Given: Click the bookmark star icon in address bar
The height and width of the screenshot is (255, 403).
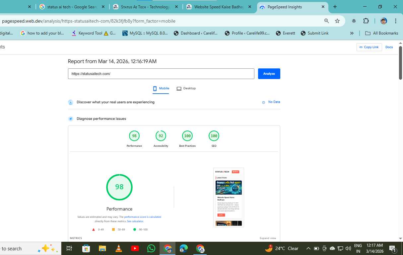Looking at the screenshot, I should [337, 21].
